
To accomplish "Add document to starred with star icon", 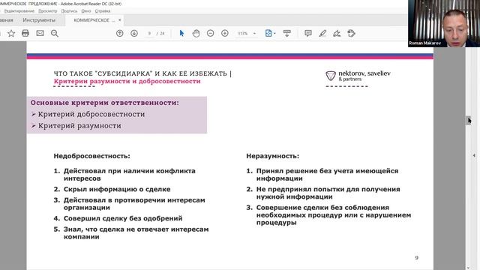I will 11,33.
